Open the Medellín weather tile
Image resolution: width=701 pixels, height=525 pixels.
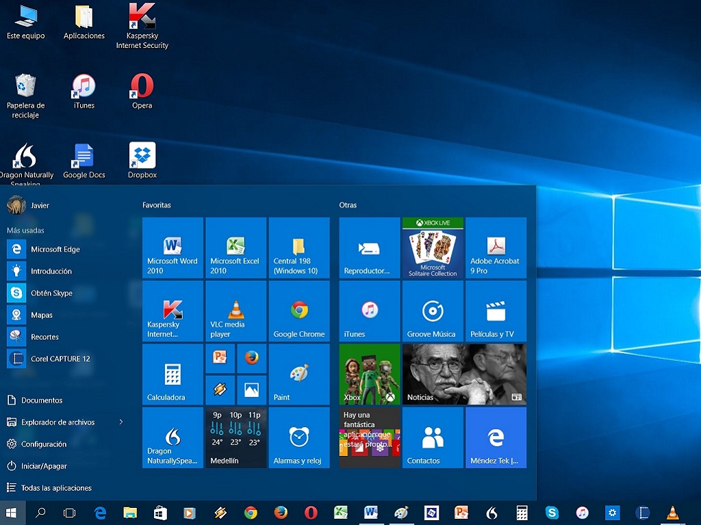tap(236, 437)
